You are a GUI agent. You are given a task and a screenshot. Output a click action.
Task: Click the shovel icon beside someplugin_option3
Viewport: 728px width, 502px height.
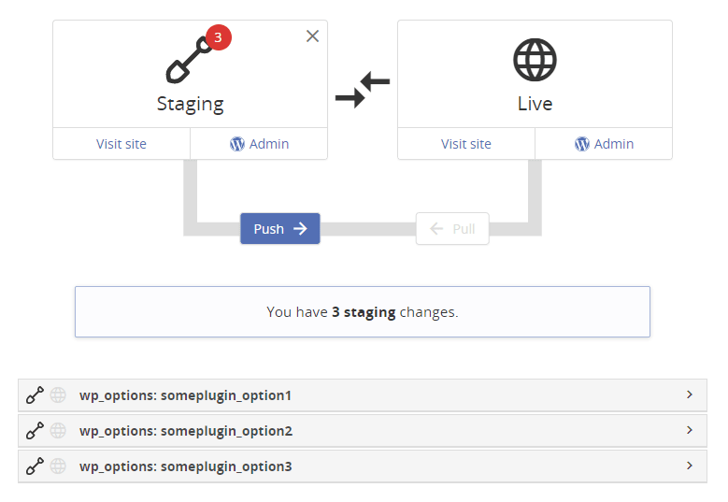[35, 466]
